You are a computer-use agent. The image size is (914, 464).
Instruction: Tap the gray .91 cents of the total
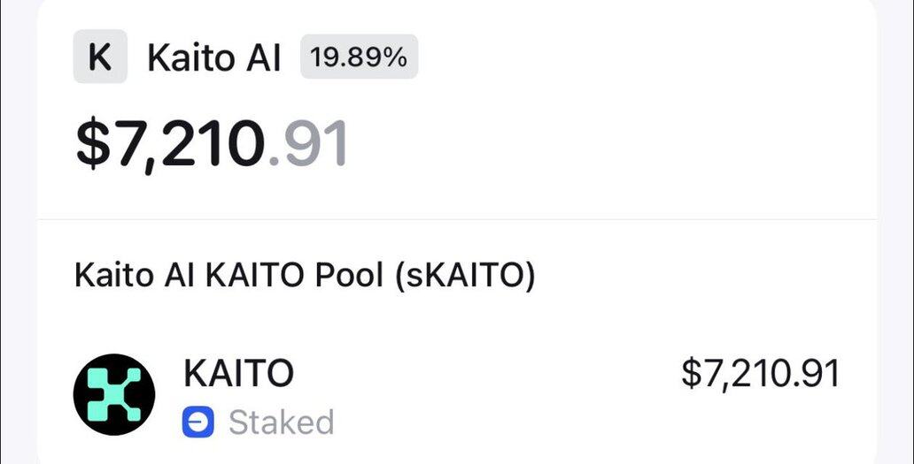coord(309,144)
